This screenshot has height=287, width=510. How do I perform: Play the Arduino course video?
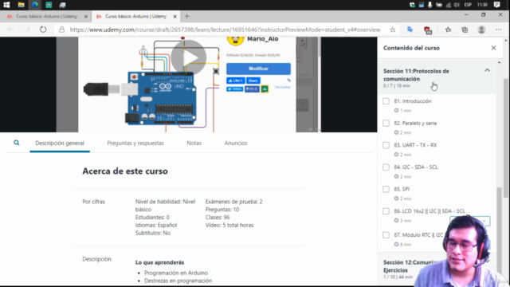click(x=189, y=57)
